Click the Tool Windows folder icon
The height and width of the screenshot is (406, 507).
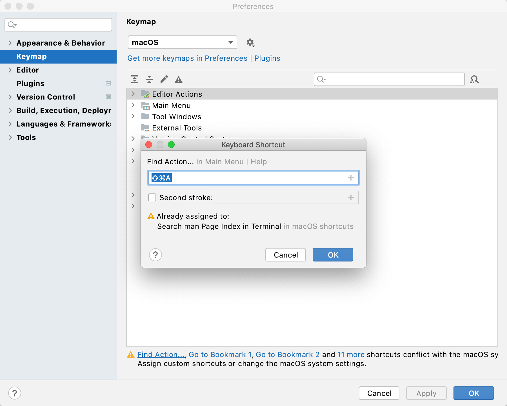coord(145,116)
